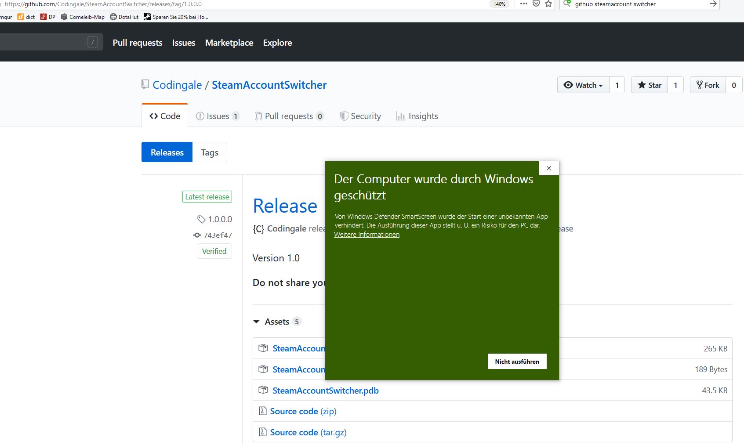The image size is (744, 445).
Task: Click the repository book icon beside Codingale
Action: click(145, 84)
